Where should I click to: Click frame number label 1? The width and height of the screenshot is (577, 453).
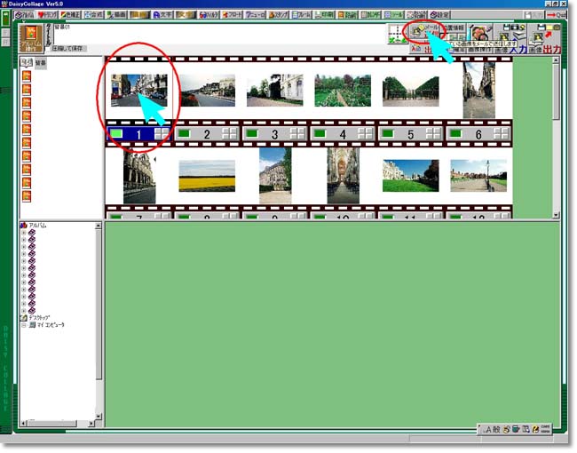[138, 134]
